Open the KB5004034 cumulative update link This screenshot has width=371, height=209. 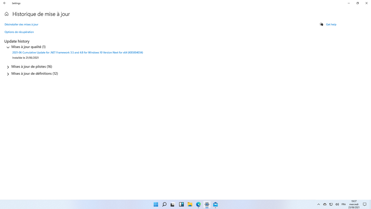[x=78, y=52]
